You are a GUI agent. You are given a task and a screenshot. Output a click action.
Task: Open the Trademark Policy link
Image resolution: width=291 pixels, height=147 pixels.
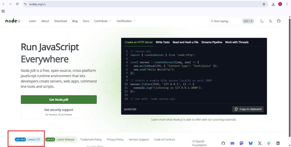(91, 139)
